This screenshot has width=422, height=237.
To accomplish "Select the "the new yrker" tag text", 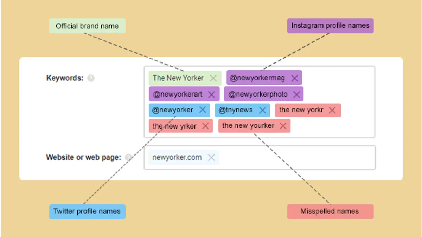I will pyautogui.click(x=174, y=126).
